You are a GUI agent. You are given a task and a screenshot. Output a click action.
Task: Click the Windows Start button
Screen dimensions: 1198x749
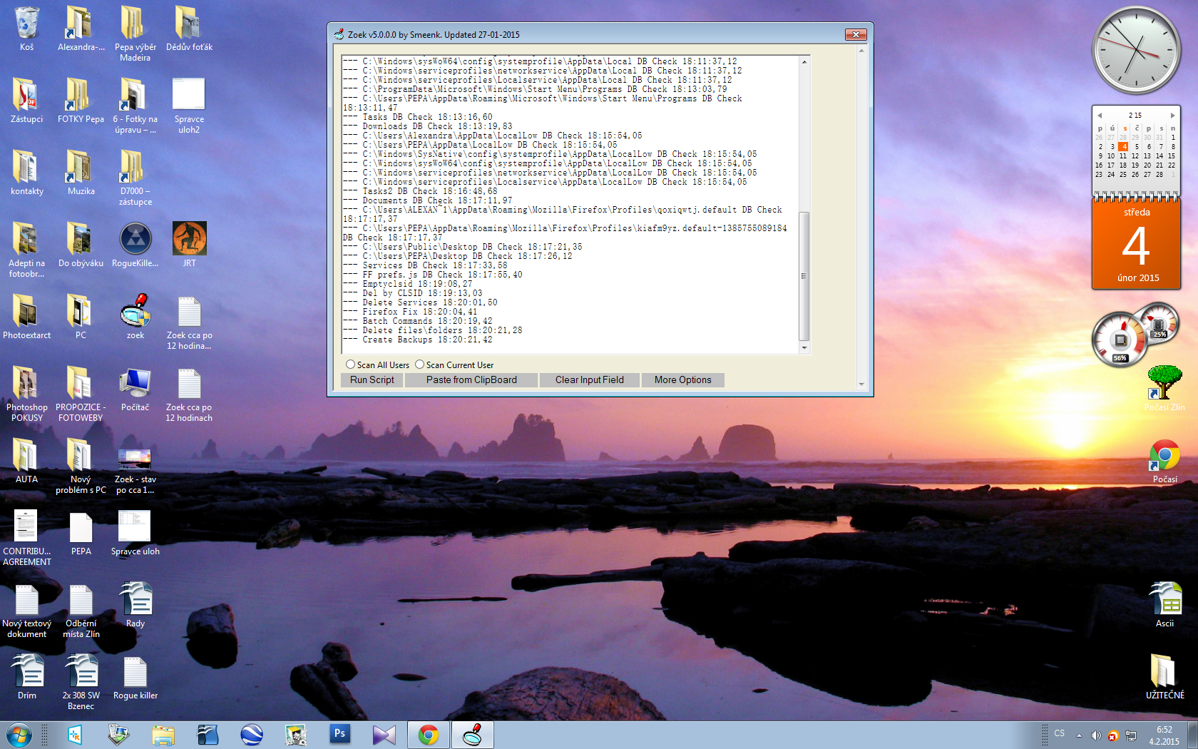pyautogui.click(x=19, y=735)
